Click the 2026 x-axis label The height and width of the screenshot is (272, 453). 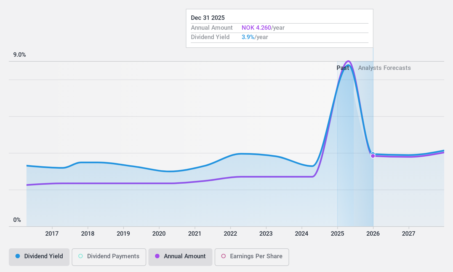(373, 234)
